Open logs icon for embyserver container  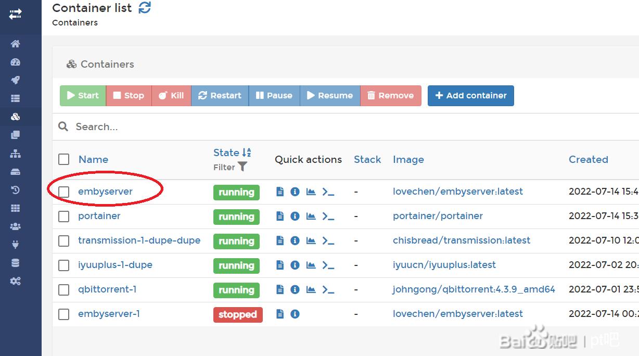point(280,192)
